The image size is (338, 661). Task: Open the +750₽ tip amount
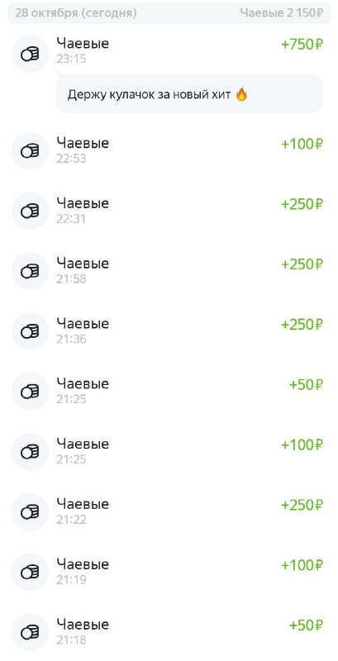pyautogui.click(x=302, y=45)
